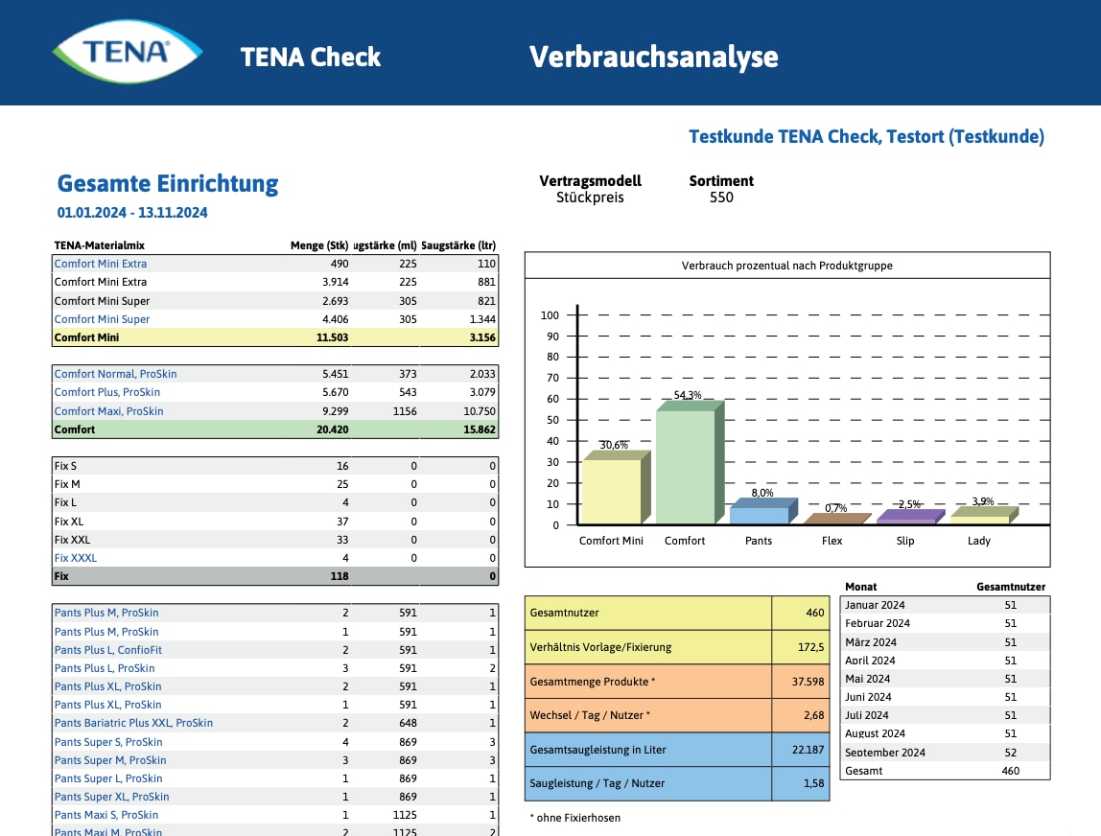Click the Fix XXXL entry

[x=77, y=558]
